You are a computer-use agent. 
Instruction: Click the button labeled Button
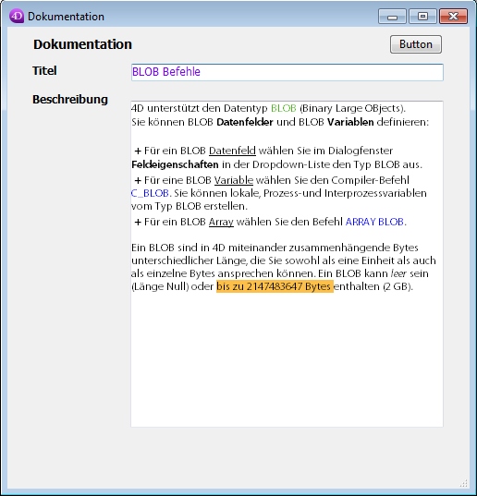click(416, 44)
